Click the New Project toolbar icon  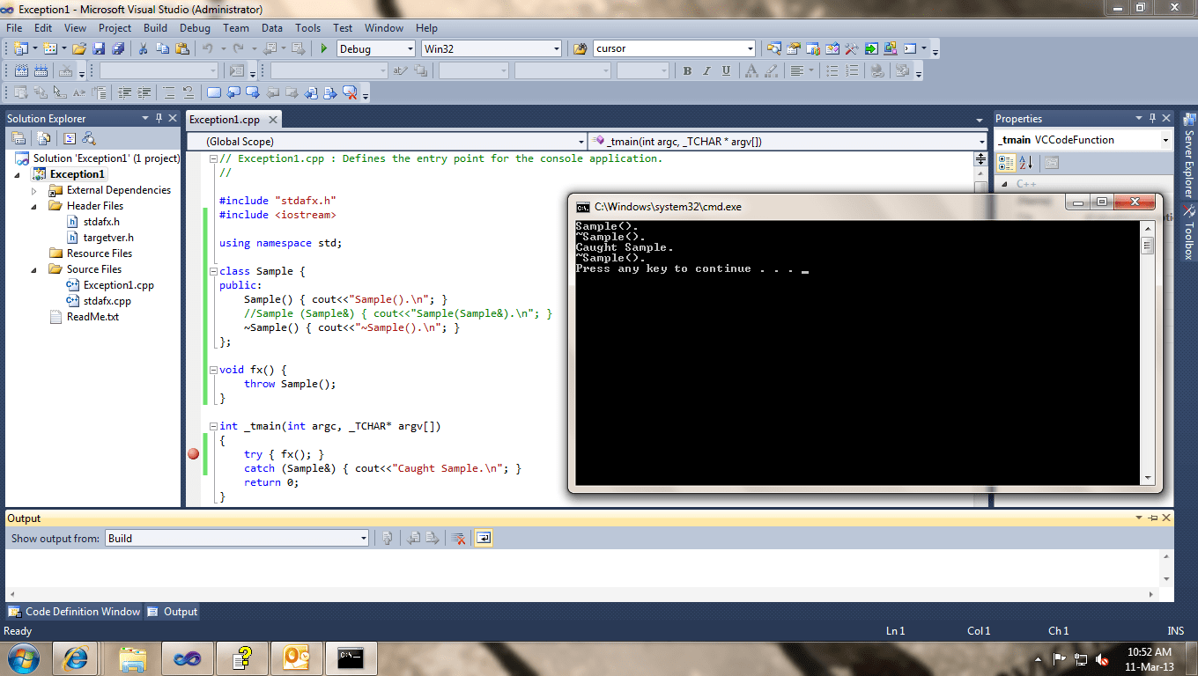point(20,49)
